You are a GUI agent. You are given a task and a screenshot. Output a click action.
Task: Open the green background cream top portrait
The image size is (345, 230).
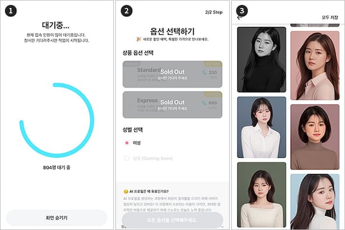point(262,195)
